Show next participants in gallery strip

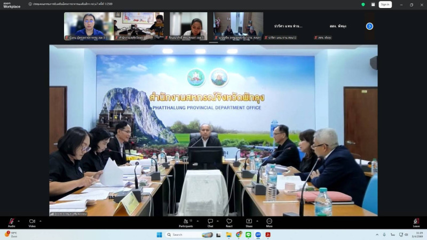369,26
